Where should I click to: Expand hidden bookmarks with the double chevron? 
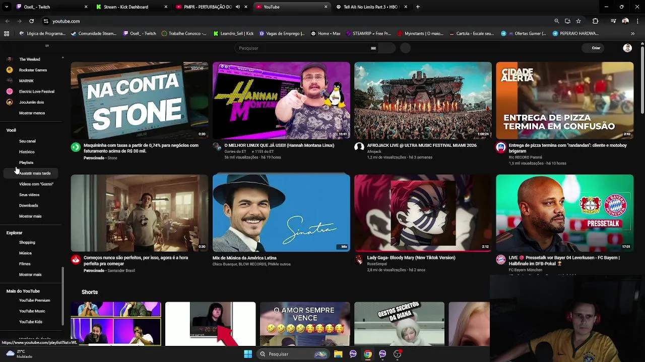[x=632, y=34]
